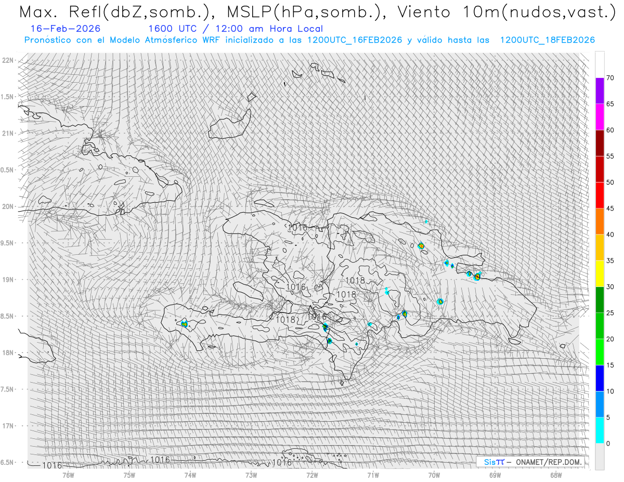Select the colorbar value 55
The width and height of the screenshot is (624, 482).
610,157
